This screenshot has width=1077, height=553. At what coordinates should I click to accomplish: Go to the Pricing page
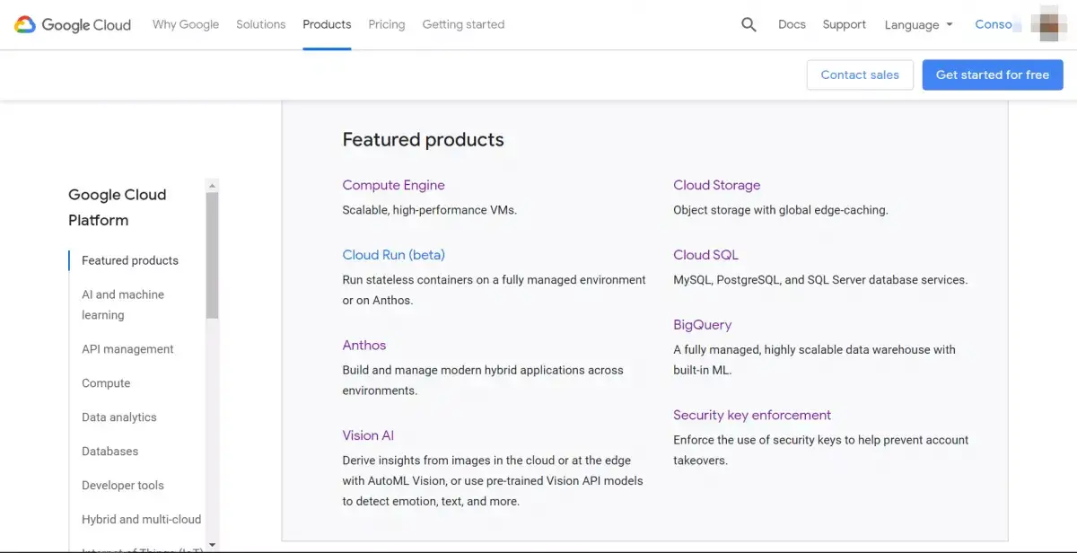[x=387, y=24]
